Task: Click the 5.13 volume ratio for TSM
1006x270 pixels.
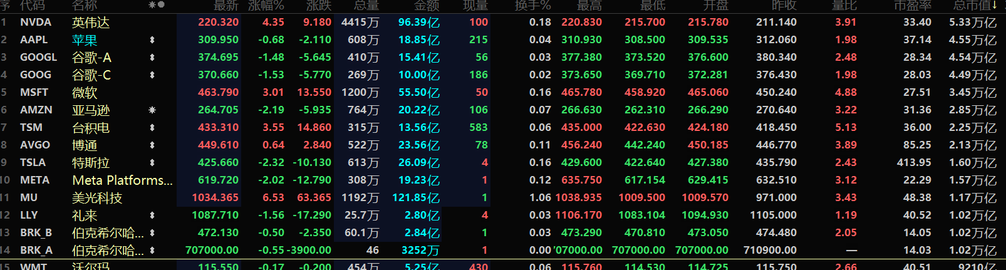Action: pos(846,128)
